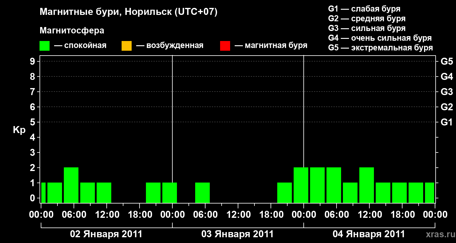Click the green 'спокойная' legend swatch

click(x=44, y=46)
